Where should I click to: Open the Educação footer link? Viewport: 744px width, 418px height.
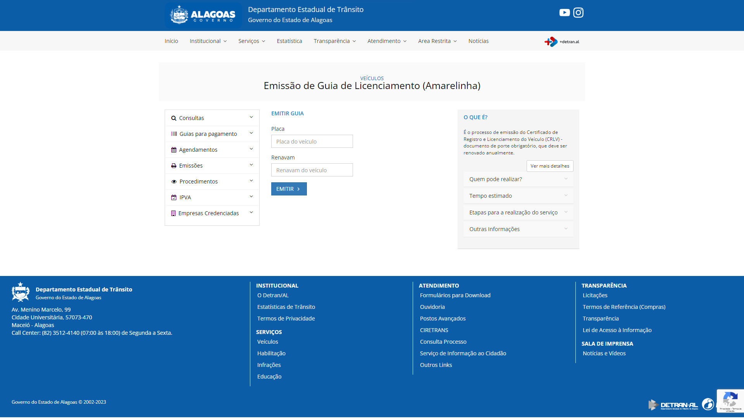pyautogui.click(x=269, y=377)
